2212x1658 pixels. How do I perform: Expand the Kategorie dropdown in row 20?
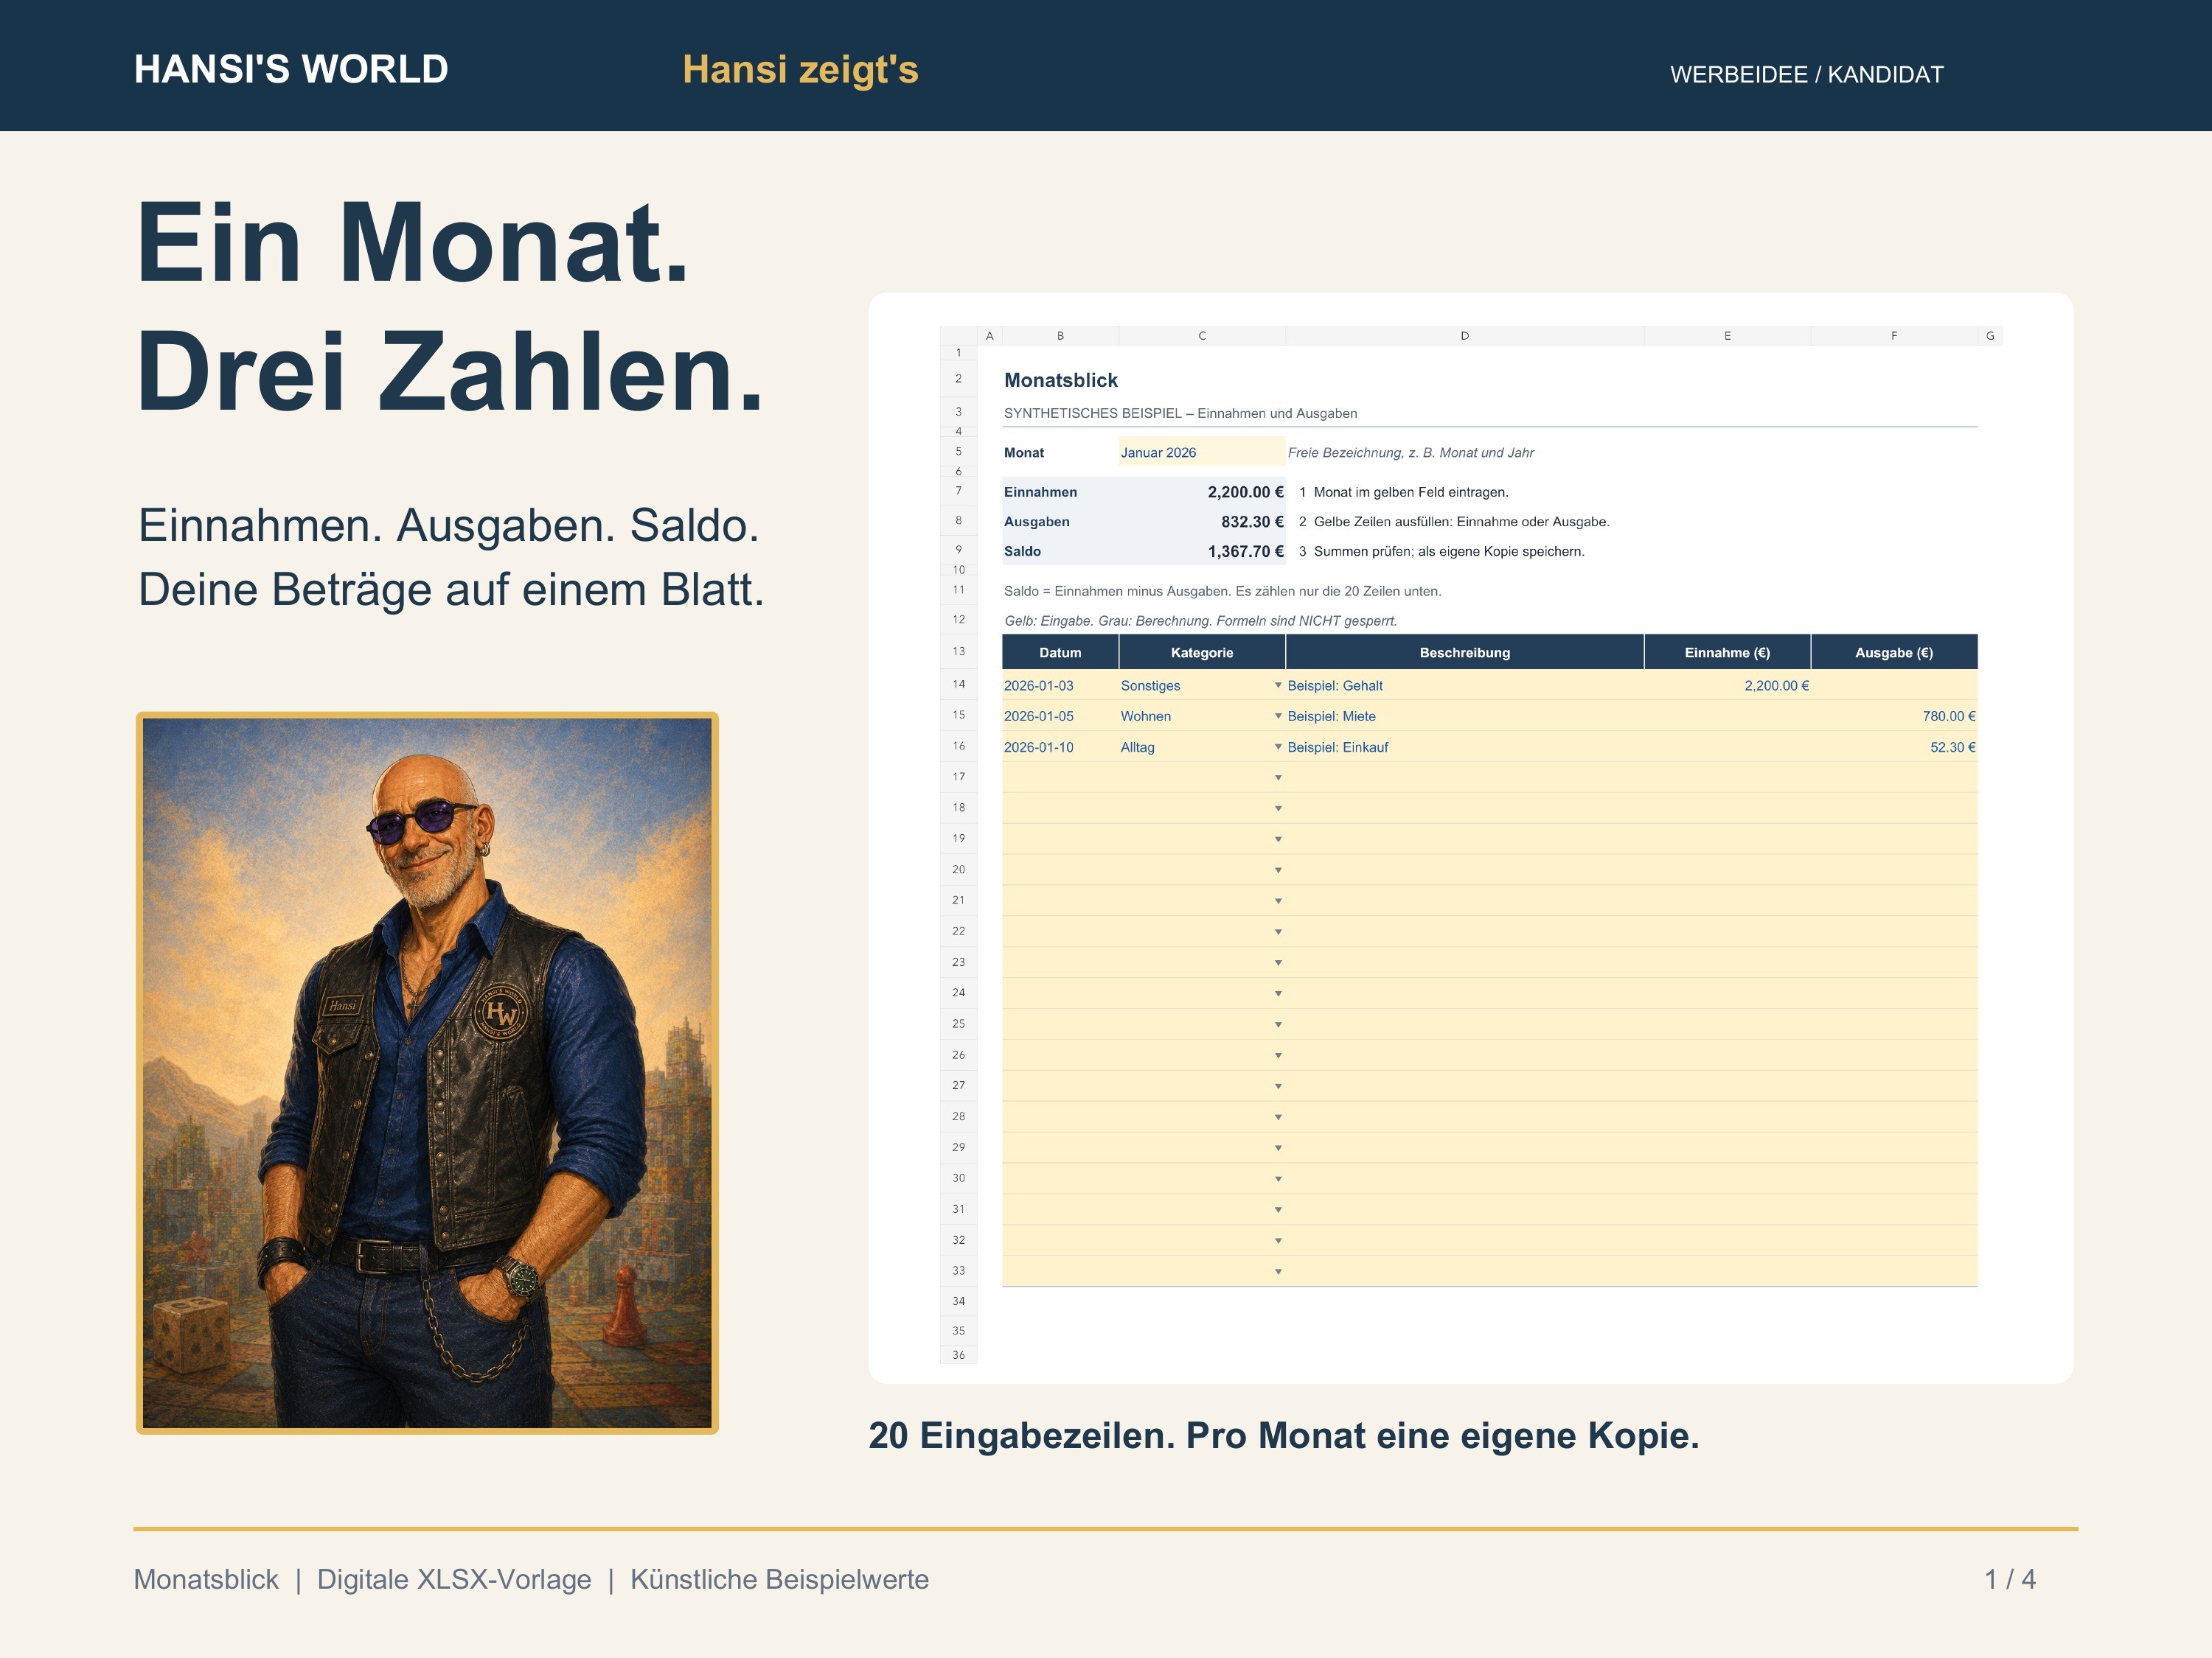(x=1278, y=870)
